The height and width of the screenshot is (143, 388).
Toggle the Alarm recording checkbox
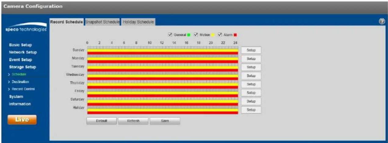pyautogui.click(x=220, y=35)
